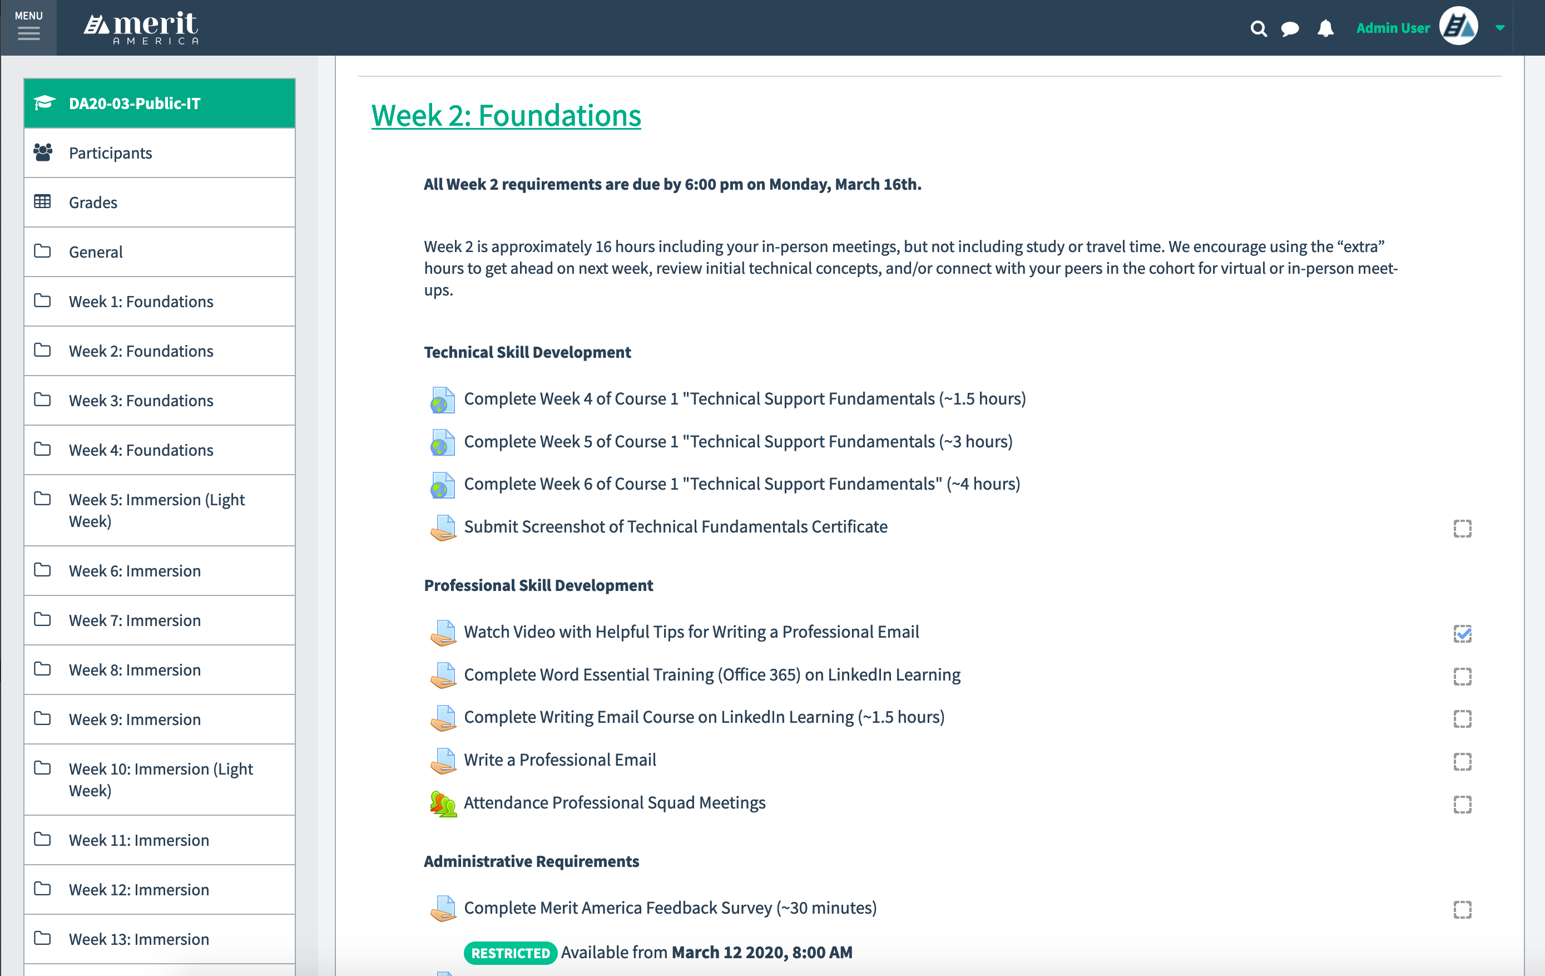Open the messages chat bubble icon
The width and height of the screenshot is (1545, 976).
pos(1289,28)
